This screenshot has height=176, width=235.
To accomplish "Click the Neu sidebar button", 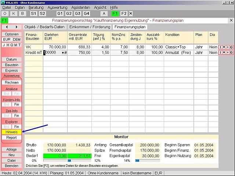I will tap(11, 155).
